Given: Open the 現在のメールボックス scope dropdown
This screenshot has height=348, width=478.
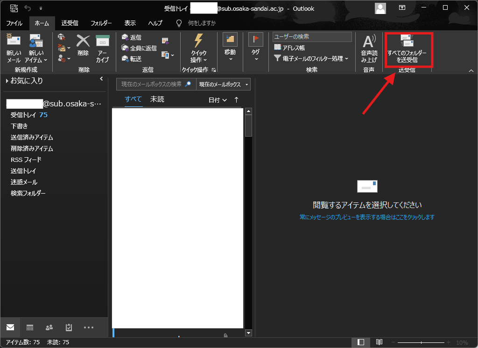Looking at the screenshot, I should coord(224,84).
